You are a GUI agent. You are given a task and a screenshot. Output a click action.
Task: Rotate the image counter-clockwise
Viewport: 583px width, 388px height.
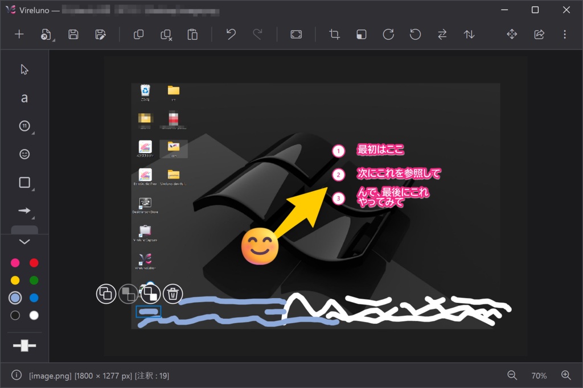415,35
